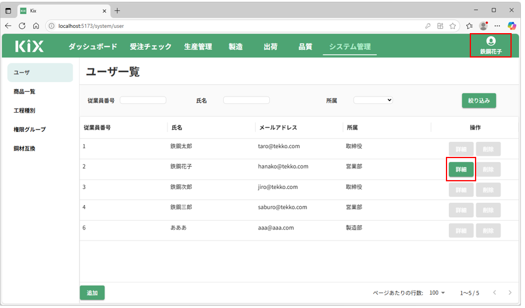Open the favorites list icon
Viewport: 525px width, 308px height.
(469, 26)
